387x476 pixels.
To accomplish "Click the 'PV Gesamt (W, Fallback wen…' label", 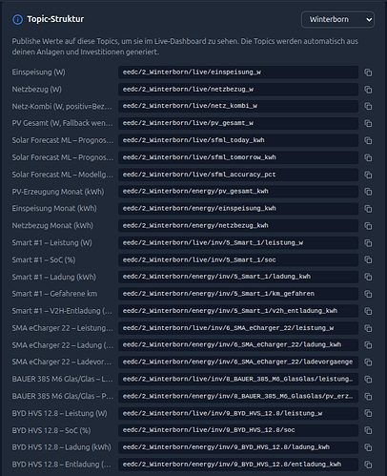I will [x=62, y=123].
